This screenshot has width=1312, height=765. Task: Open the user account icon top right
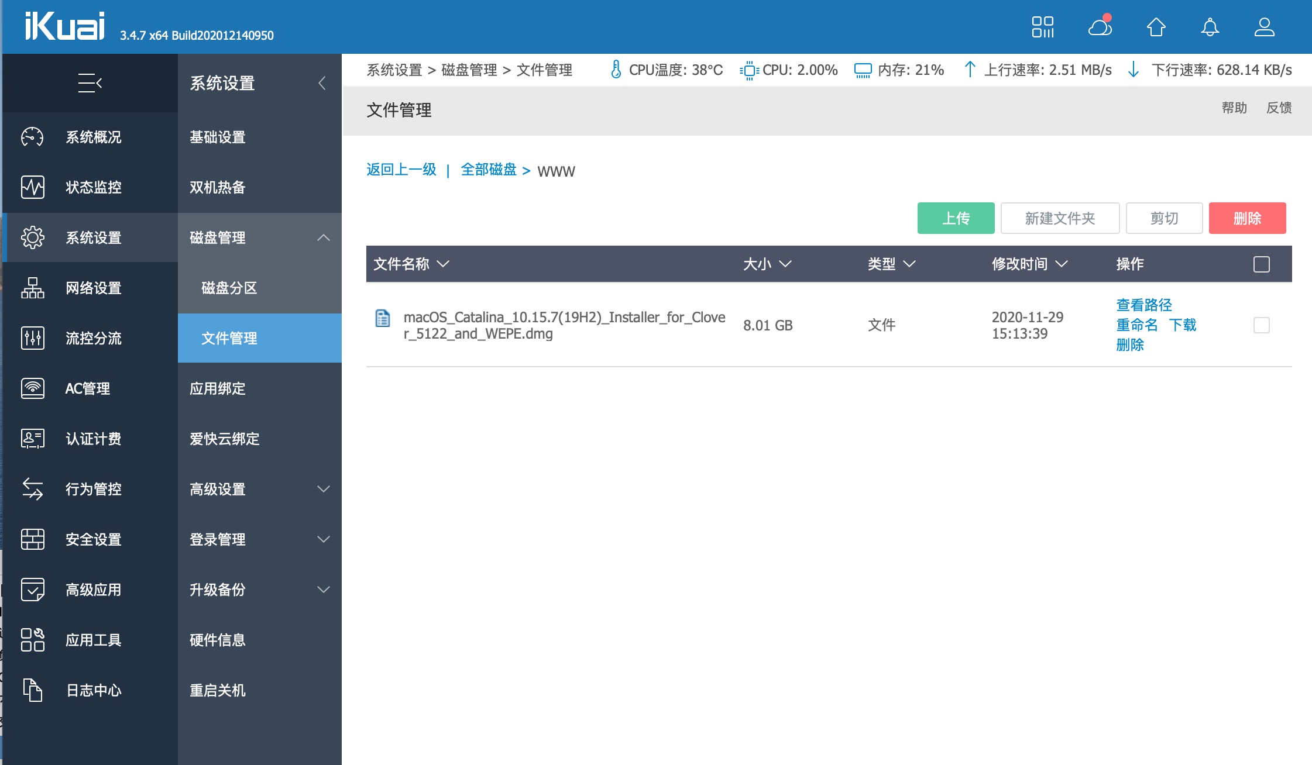pos(1263,26)
